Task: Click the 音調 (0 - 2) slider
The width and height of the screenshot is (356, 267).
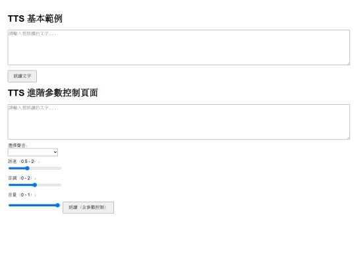Action: point(35,185)
